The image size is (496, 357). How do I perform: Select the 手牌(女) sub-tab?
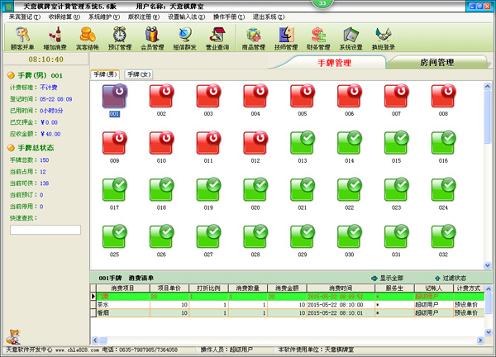139,75
